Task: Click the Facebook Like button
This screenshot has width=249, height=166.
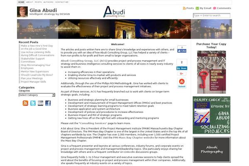Action: [x=182, y=51]
